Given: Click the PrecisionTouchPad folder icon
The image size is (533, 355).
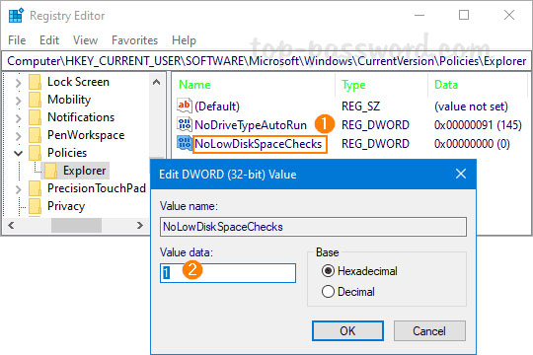Looking at the screenshot, I should pos(36,188).
